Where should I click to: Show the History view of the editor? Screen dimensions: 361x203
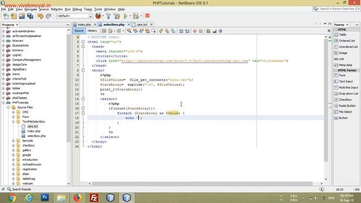pos(92,30)
